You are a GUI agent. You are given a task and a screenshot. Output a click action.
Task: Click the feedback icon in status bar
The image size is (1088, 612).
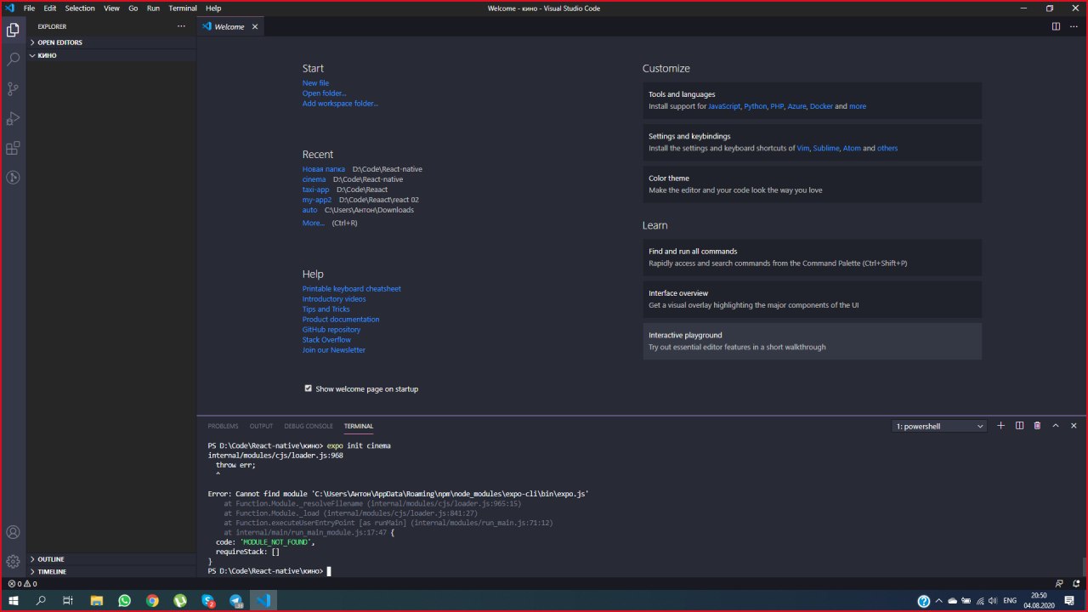click(1059, 584)
